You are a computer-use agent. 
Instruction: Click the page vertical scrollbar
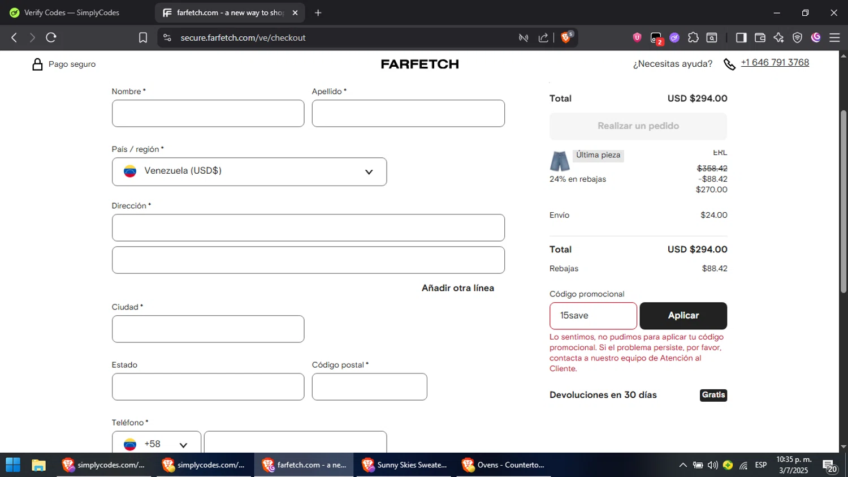(x=843, y=201)
